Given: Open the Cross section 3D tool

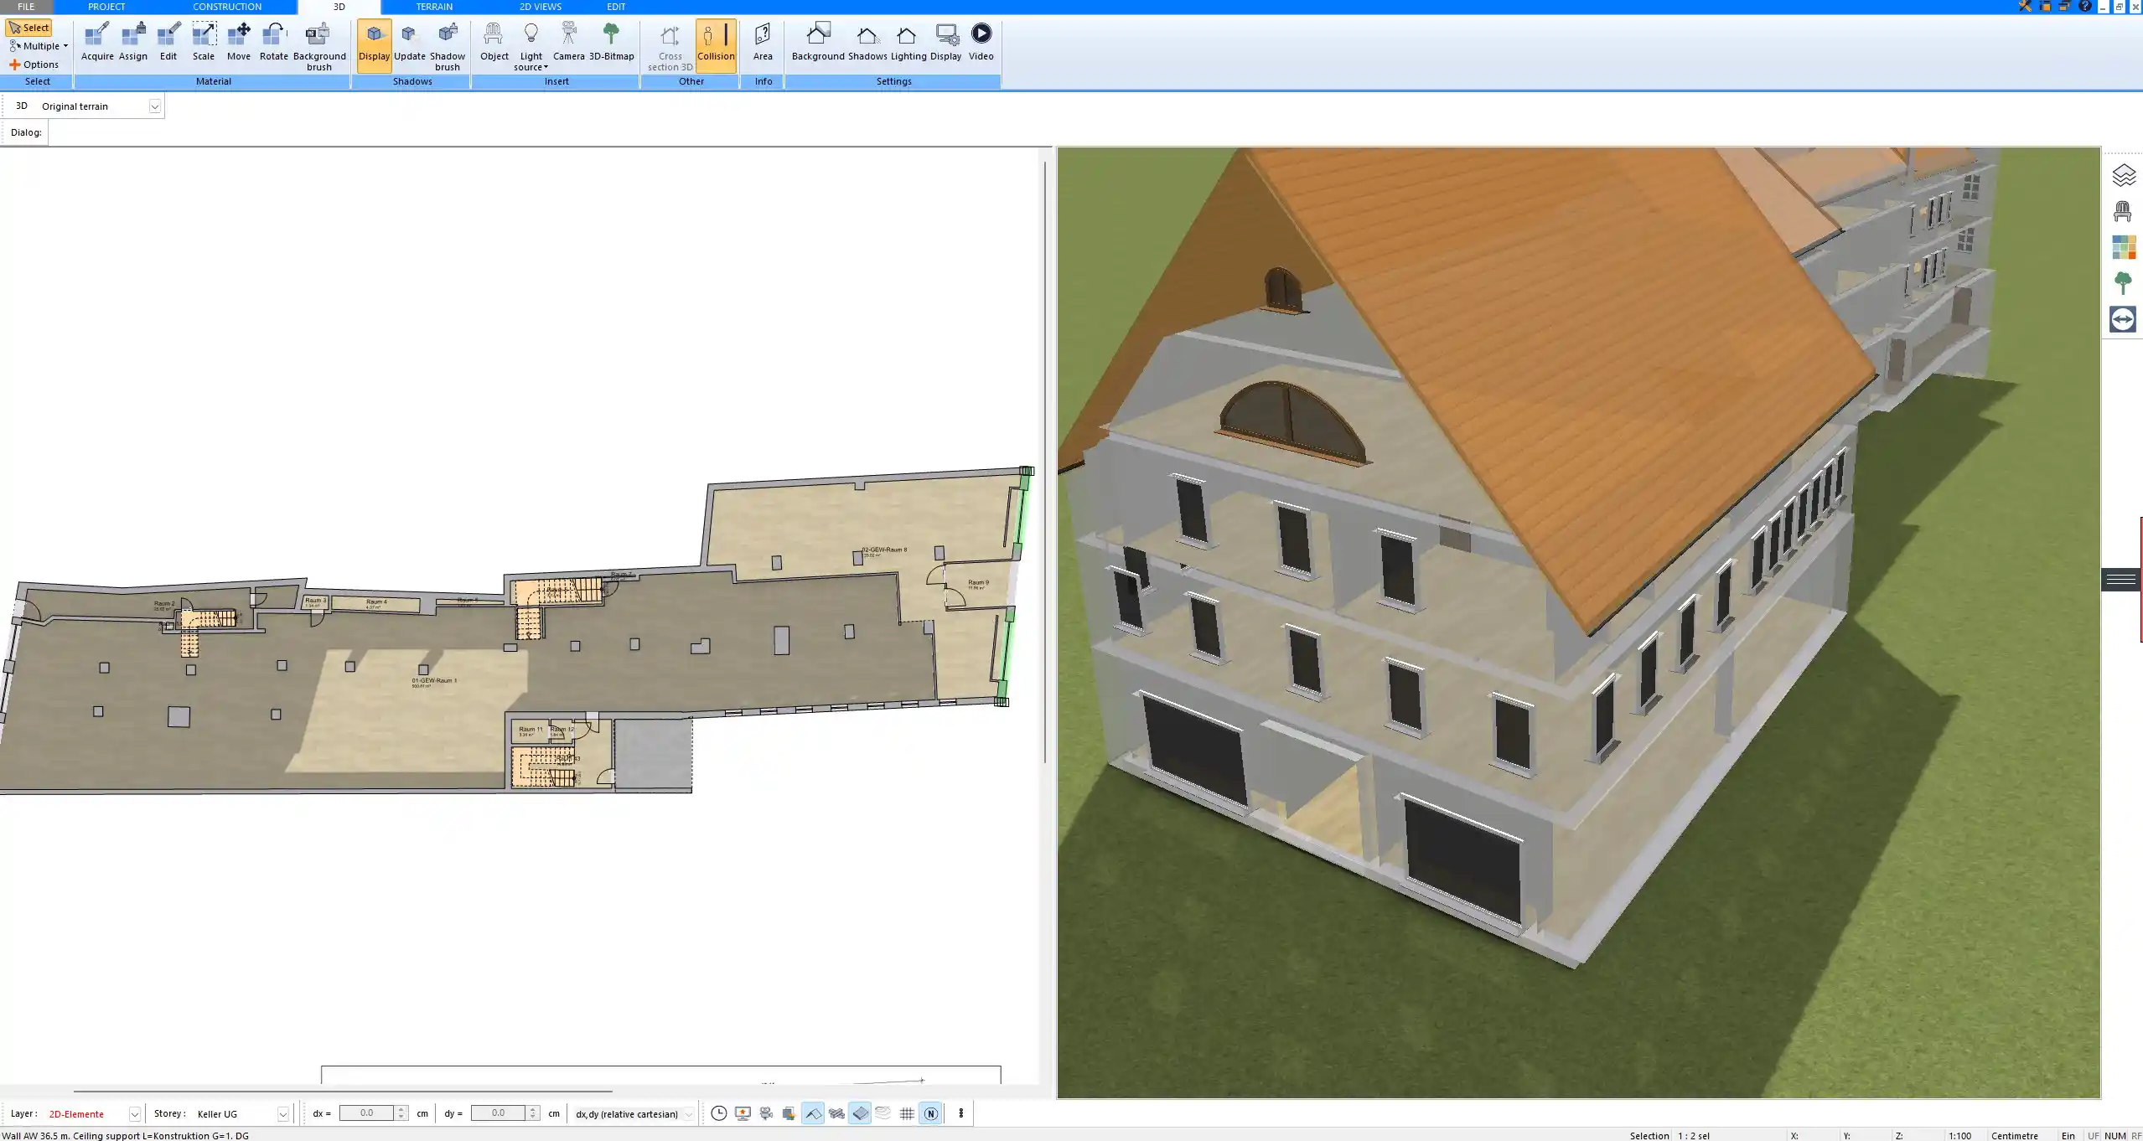Looking at the screenshot, I should click(x=670, y=47).
